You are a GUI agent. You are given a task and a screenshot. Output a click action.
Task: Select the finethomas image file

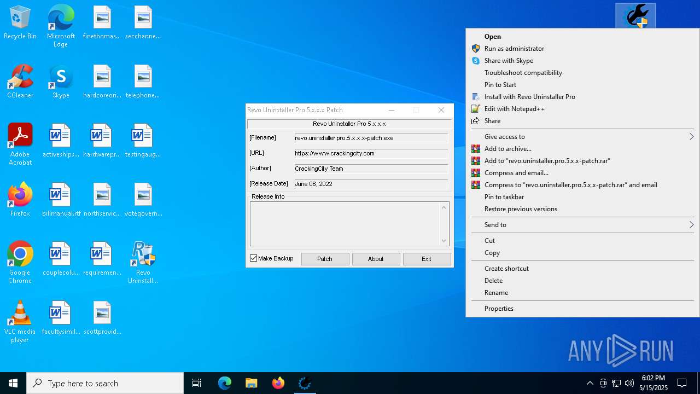102,23
